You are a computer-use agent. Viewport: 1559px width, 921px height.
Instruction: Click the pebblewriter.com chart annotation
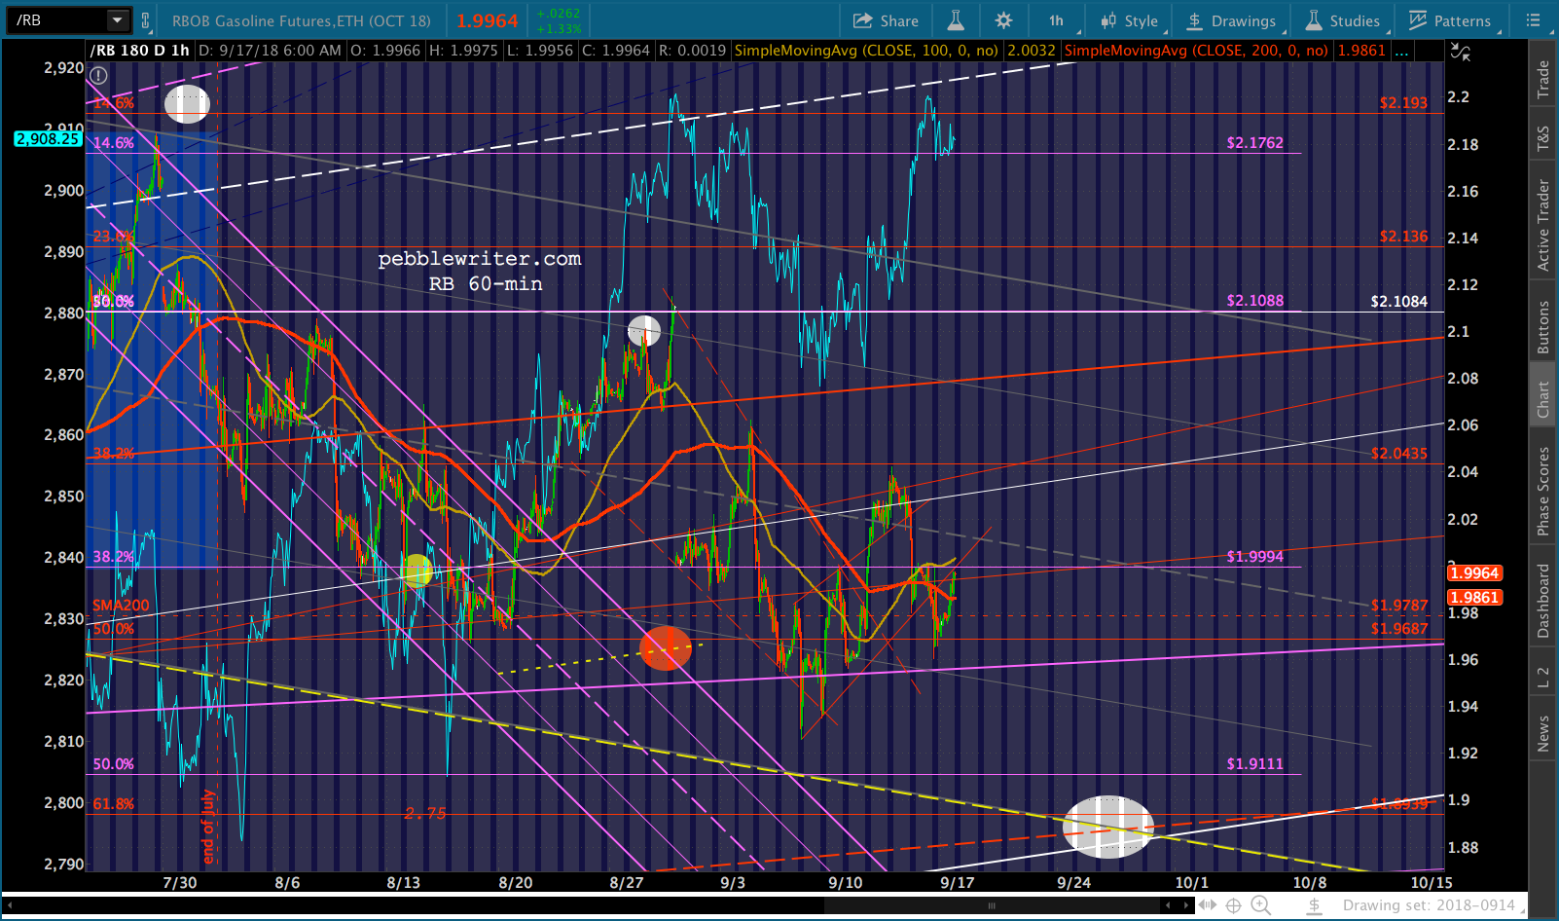coord(480,259)
